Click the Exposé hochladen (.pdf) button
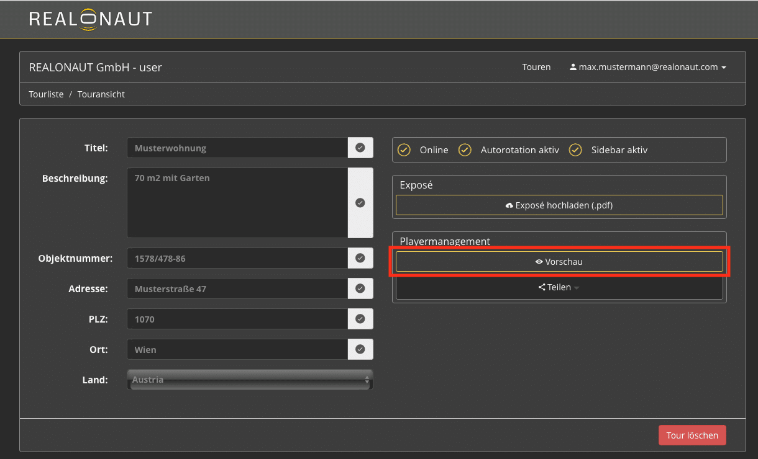 point(559,205)
